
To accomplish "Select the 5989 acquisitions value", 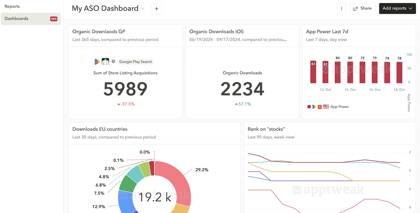I will tap(125, 89).
